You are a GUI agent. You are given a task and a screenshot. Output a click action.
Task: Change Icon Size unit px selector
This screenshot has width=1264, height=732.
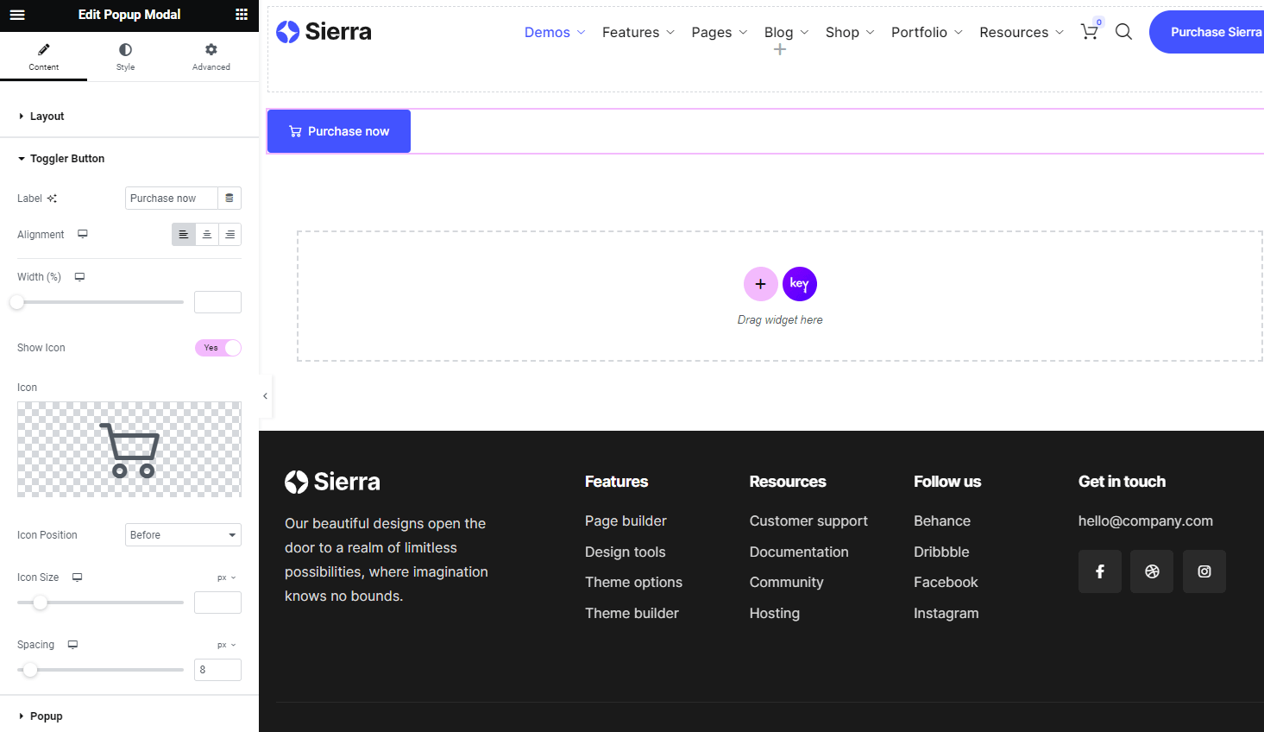(x=227, y=577)
